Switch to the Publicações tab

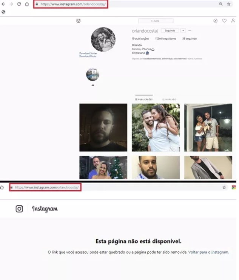[144, 99]
